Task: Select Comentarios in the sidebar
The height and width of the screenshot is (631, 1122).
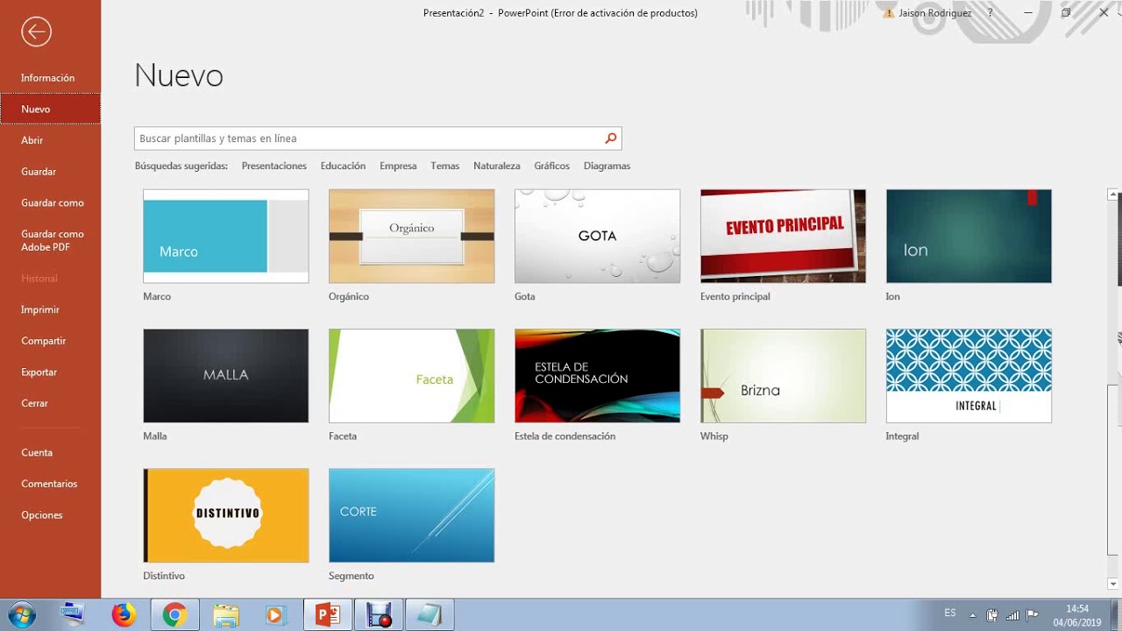Action: click(50, 484)
